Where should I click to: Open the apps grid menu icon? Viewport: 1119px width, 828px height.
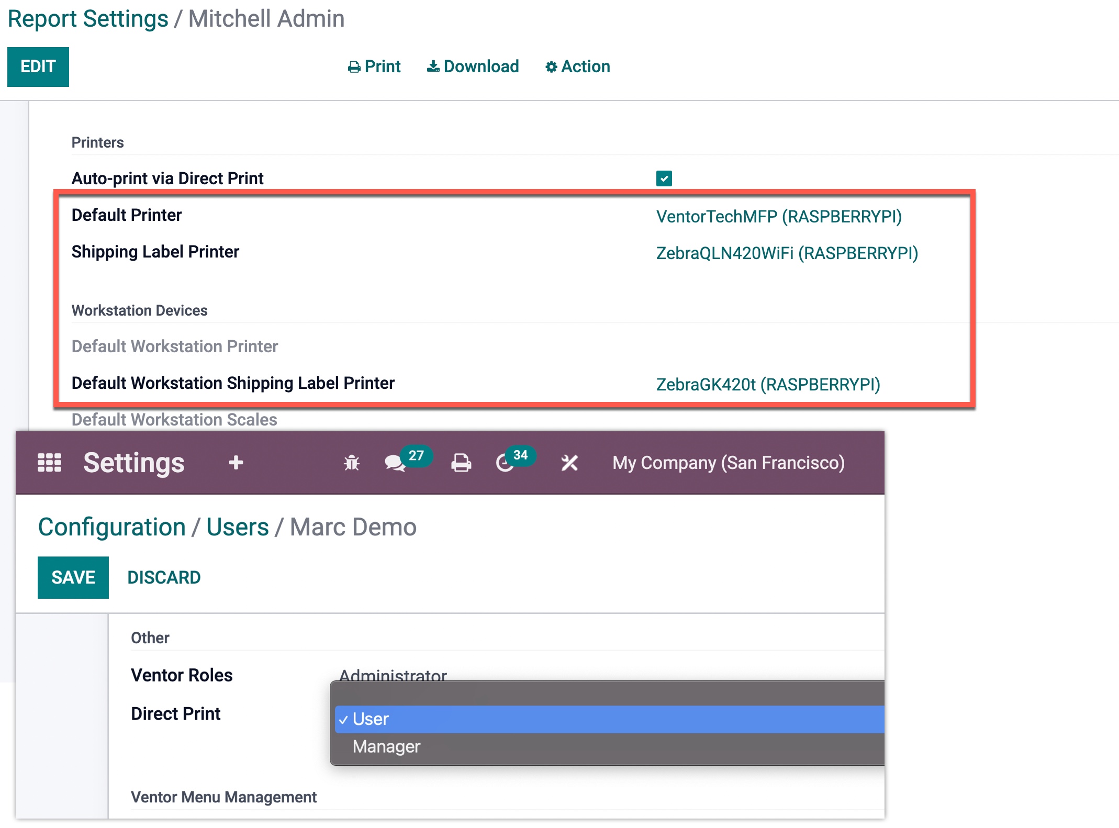coord(50,463)
